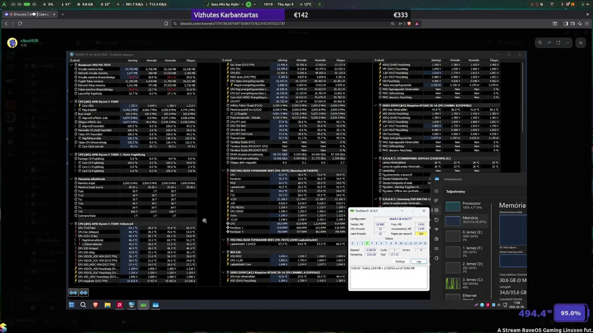593x333 pixels.
Task: Click status cell 15 in TestMem5
Action: pos(425,243)
